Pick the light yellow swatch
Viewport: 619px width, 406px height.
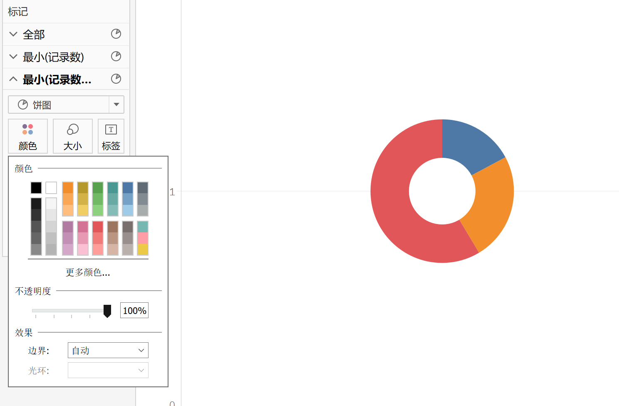pyautogui.click(x=83, y=210)
